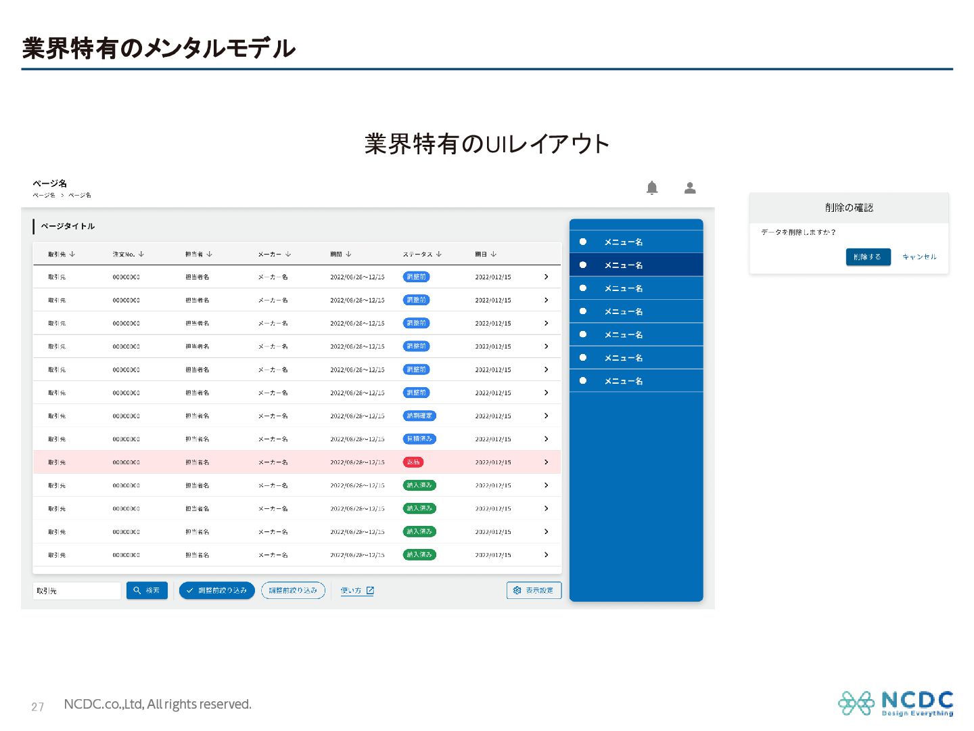Confirm with the 削除する button

tap(868, 257)
